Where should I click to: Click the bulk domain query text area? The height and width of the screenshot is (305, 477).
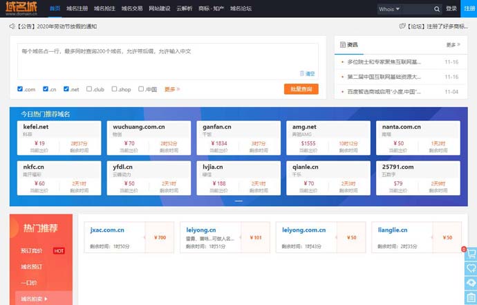[168, 61]
